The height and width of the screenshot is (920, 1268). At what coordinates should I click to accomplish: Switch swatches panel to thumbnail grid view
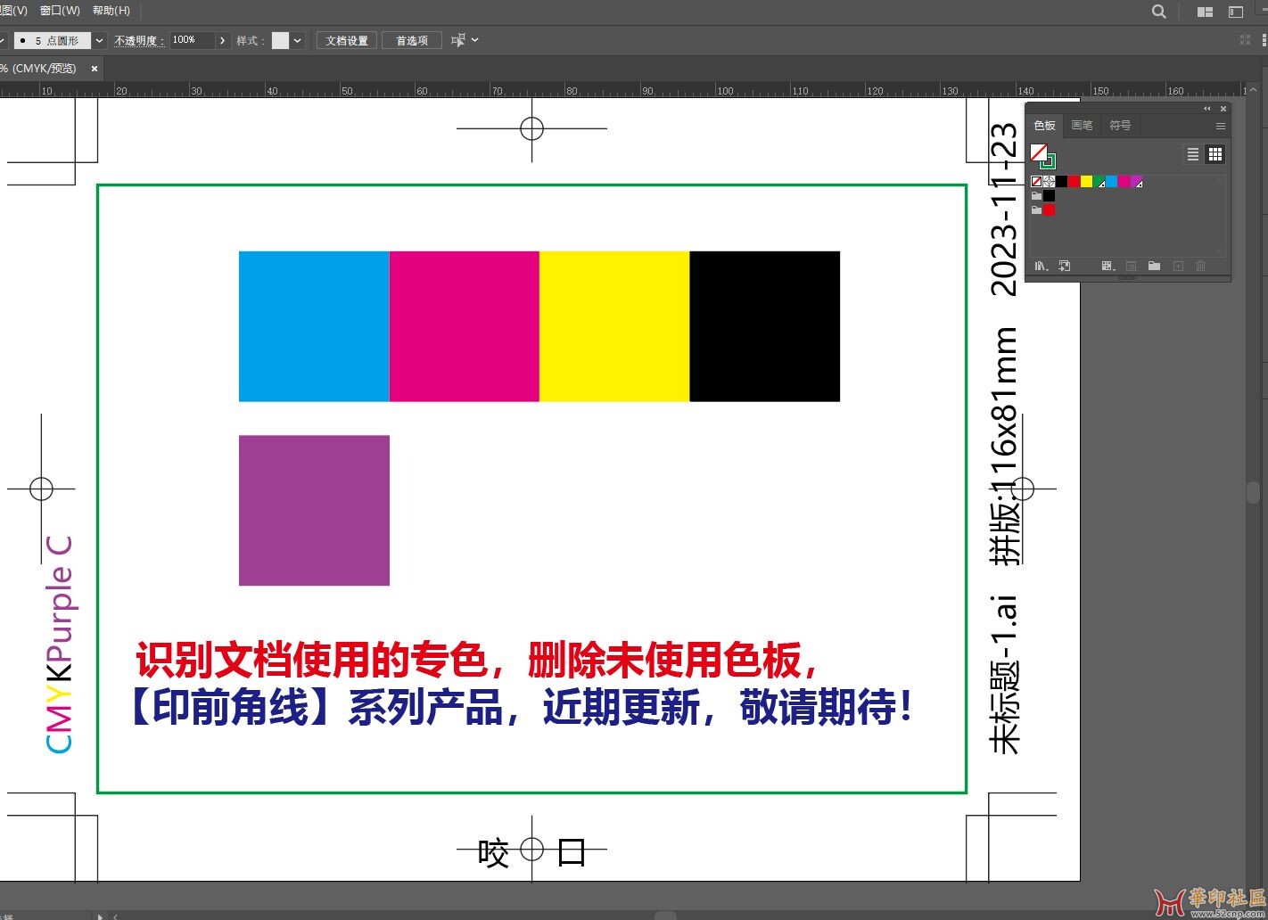pos(1214,154)
